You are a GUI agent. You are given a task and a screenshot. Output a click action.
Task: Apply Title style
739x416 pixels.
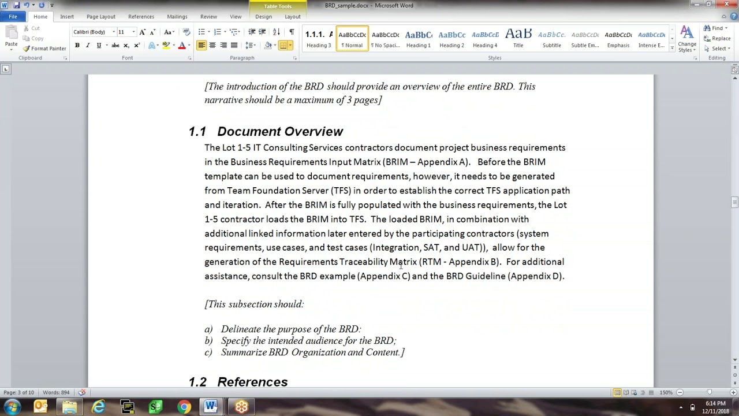coord(518,39)
